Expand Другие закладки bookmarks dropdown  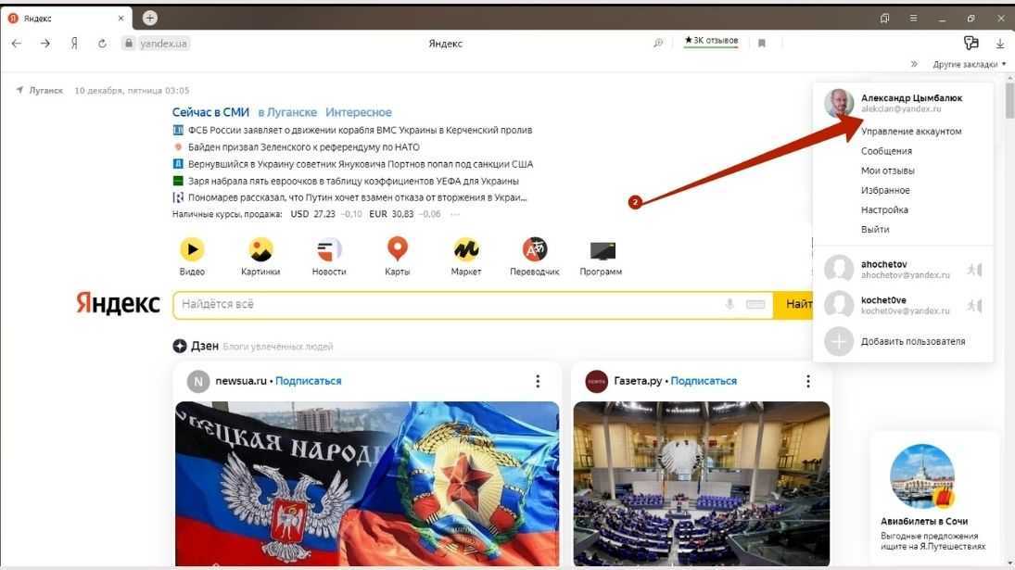pyautogui.click(x=969, y=64)
